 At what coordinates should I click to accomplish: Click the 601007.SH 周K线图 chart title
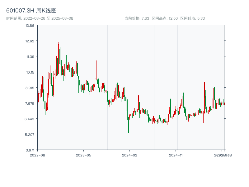coord(31,11)
